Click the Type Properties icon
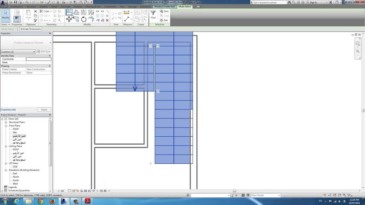The width and height of the screenshot is (365, 205). pos(17,13)
